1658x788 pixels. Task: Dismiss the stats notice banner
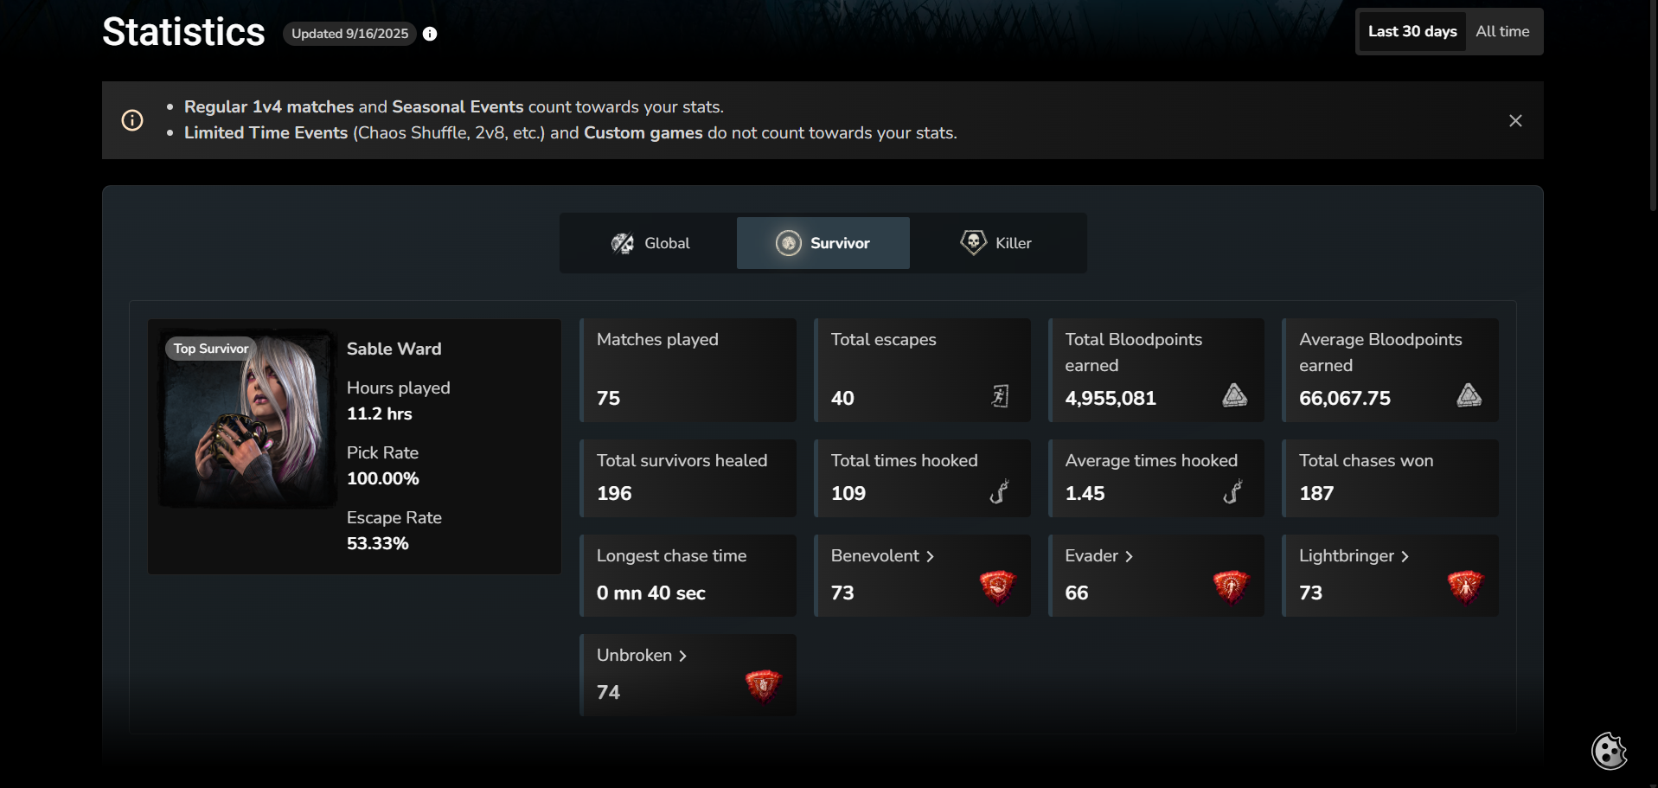point(1515,121)
